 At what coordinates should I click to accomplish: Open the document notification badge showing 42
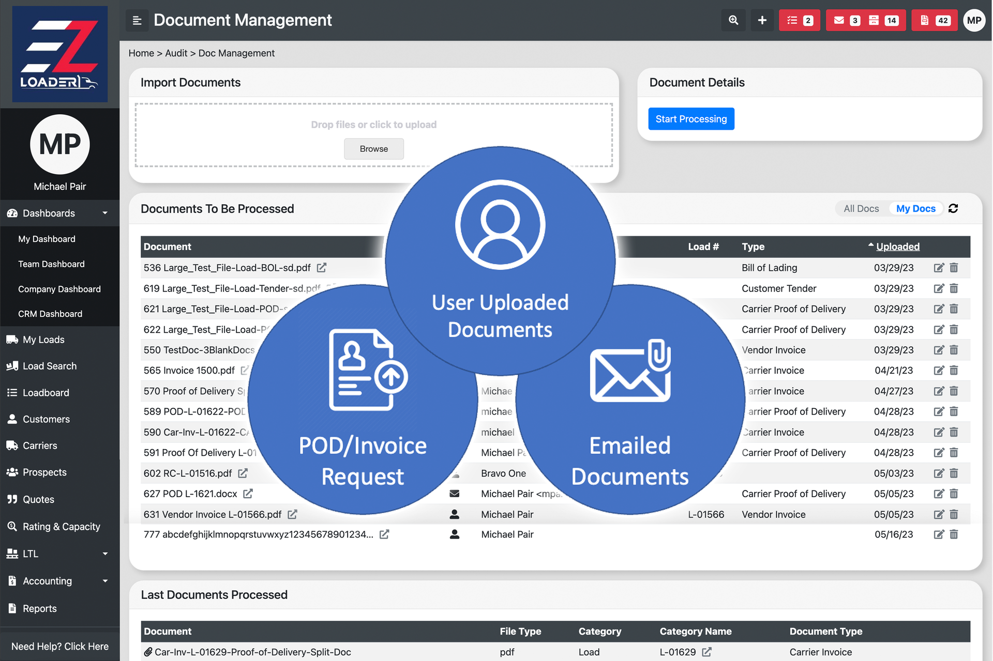point(934,21)
